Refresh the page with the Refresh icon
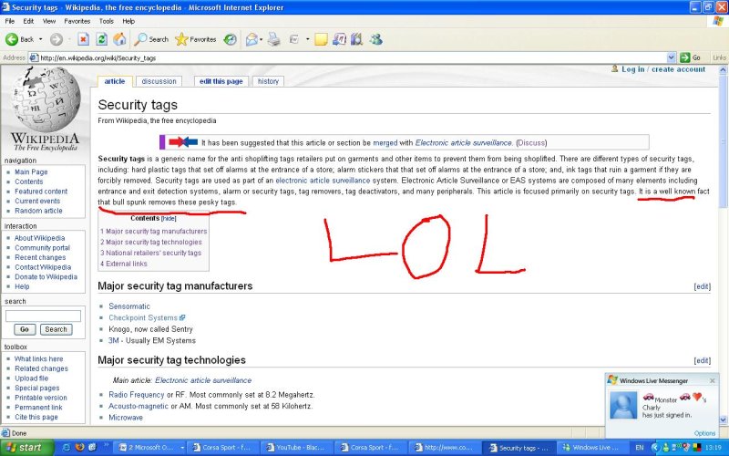 point(101,39)
